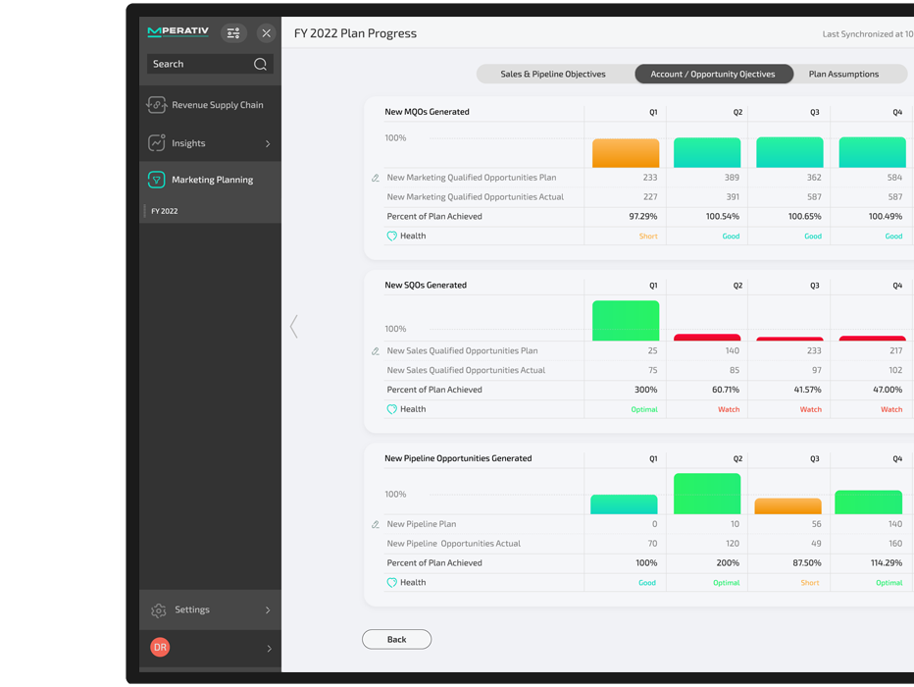The width and height of the screenshot is (914, 687).
Task: Close the sidebar with X icon
Action: click(267, 33)
